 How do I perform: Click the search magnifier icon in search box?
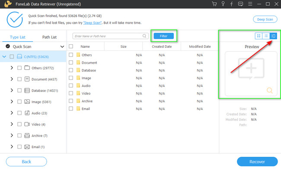click(144, 36)
